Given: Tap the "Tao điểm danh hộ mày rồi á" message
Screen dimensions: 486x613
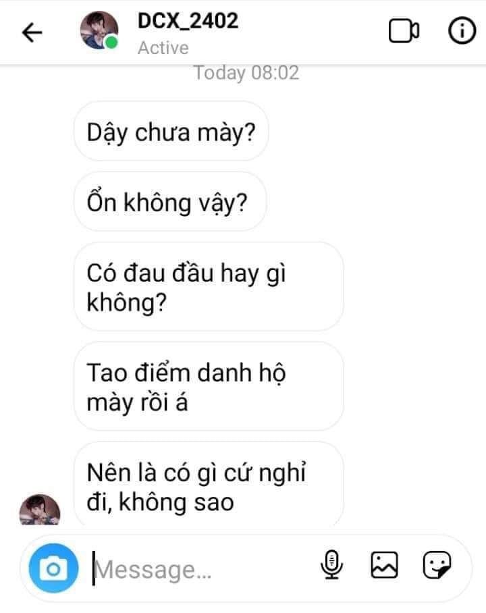Looking at the screenshot, I should (208, 387).
